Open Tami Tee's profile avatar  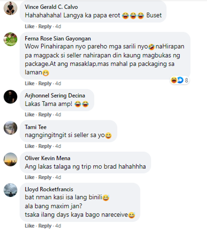pos(10,128)
